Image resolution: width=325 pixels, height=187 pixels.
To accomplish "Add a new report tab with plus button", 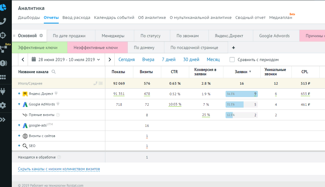I will [234, 48].
